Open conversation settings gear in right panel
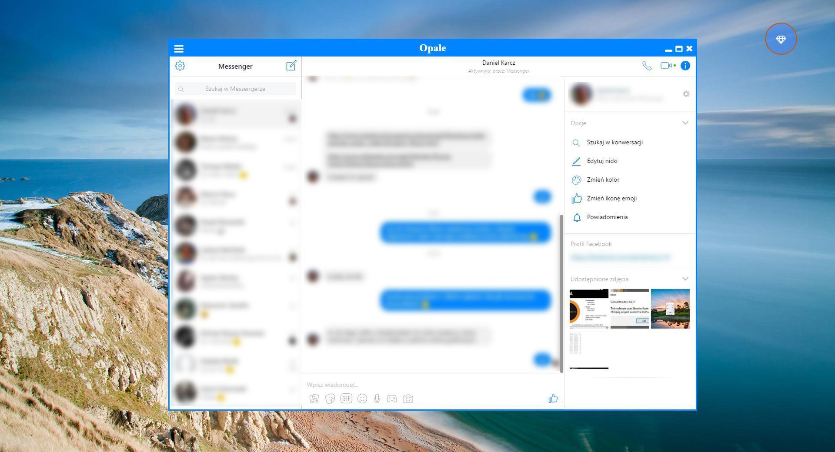835x452 pixels. pos(686,94)
